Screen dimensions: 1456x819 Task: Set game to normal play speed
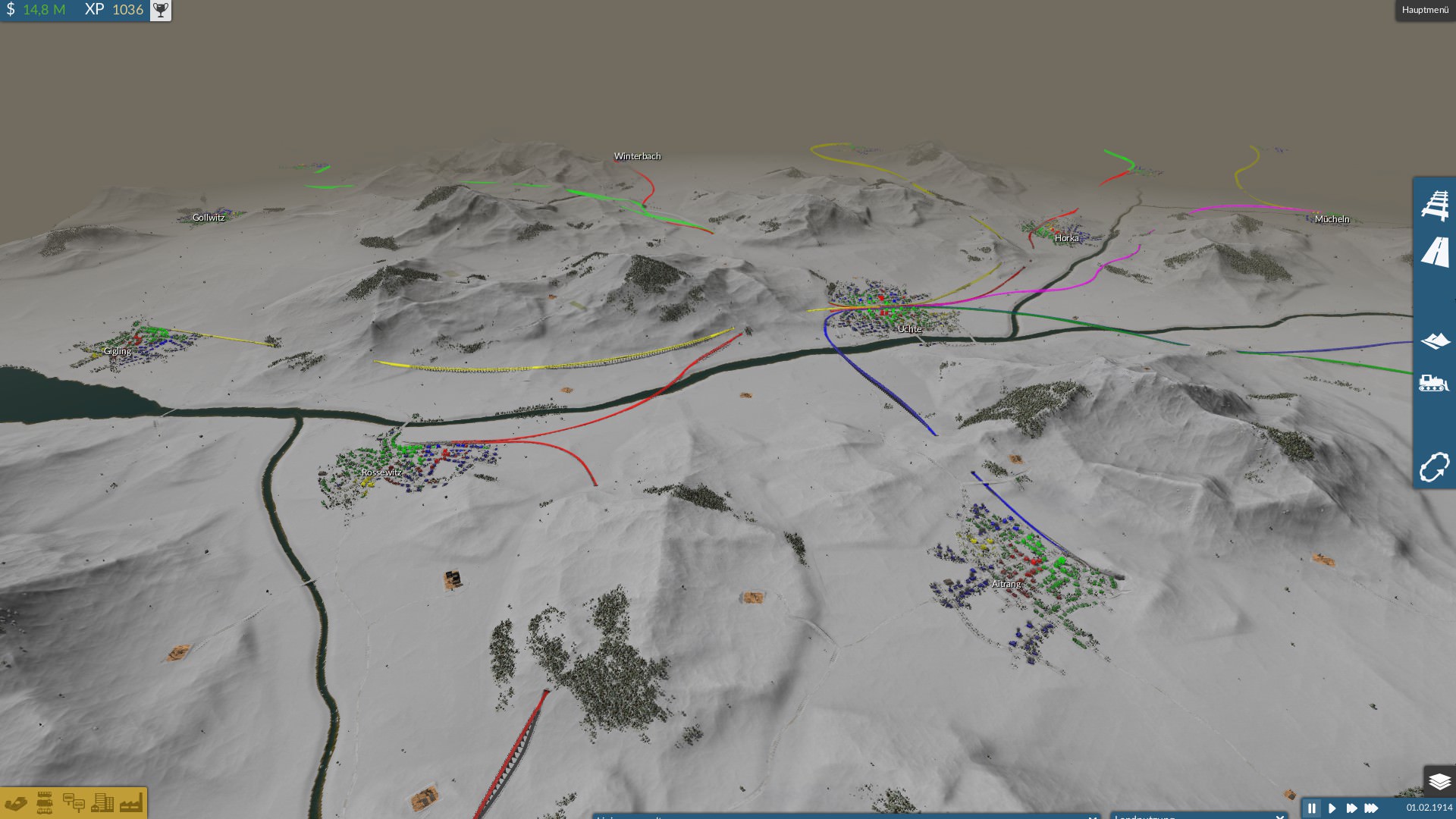[1332, 808]
